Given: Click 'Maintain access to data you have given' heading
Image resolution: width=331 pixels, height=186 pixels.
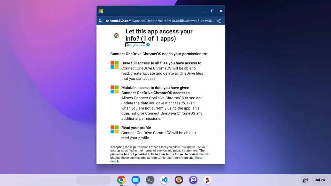Looking at the screenshot, I should [x=155, y=90].
